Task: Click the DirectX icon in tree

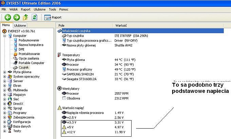Action: pos(10,104)
